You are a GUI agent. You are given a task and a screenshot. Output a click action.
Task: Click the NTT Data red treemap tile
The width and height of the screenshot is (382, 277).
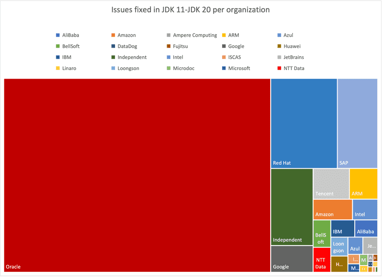(321, 260)
